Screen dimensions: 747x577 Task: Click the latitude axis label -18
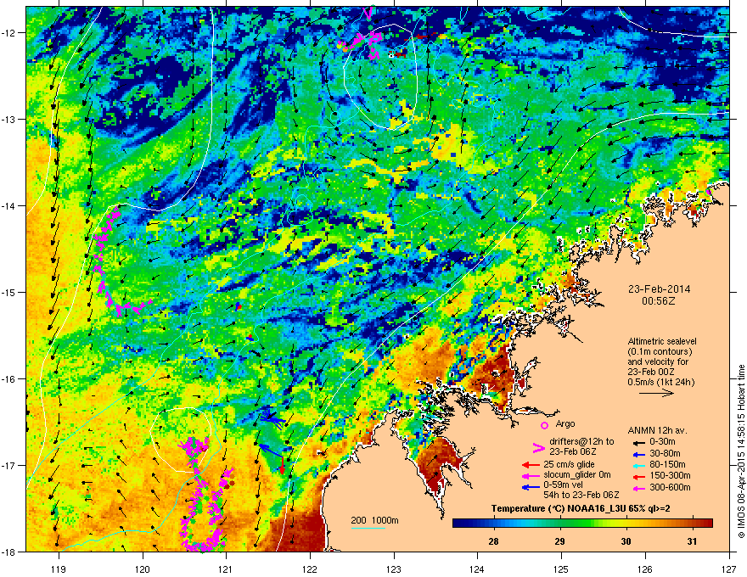point(8,552)
